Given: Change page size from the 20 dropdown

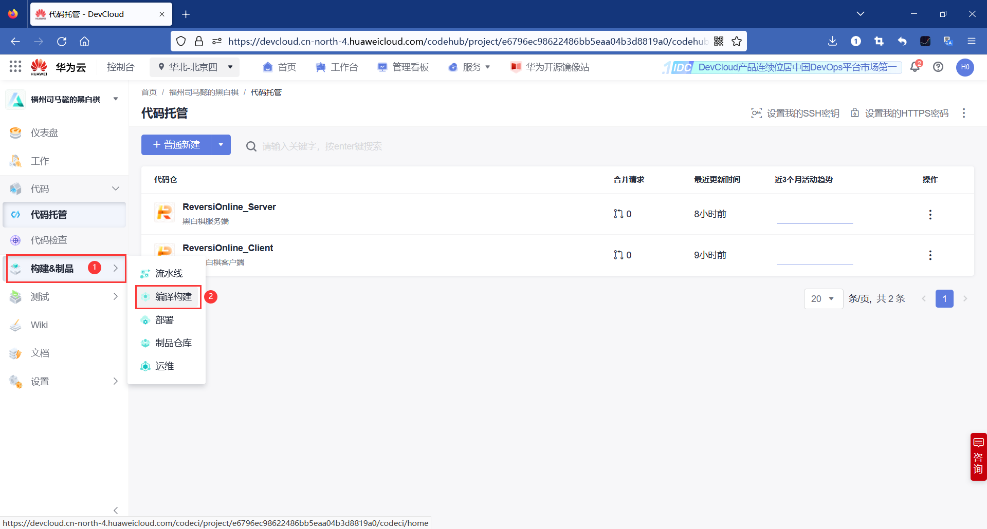Looking at the screenshot, I should [823, 298].
